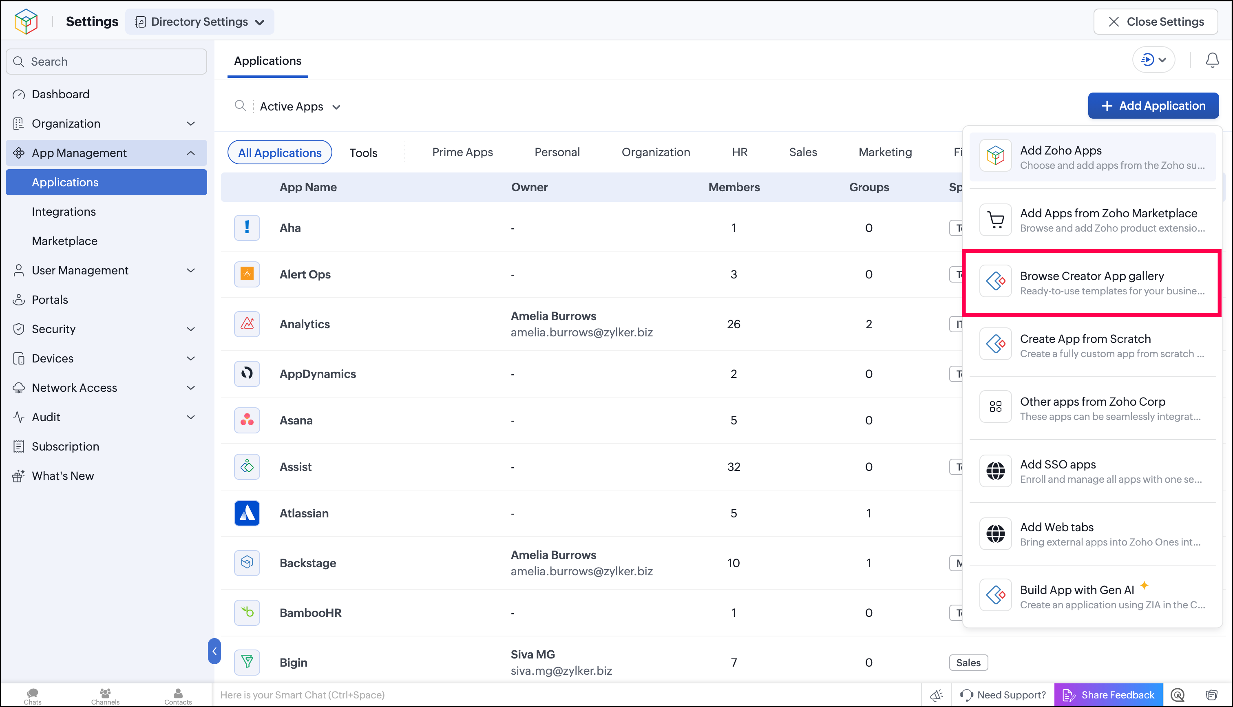Open the Bigin app icon
The image size is (1233, 707).
pos(247,662)
